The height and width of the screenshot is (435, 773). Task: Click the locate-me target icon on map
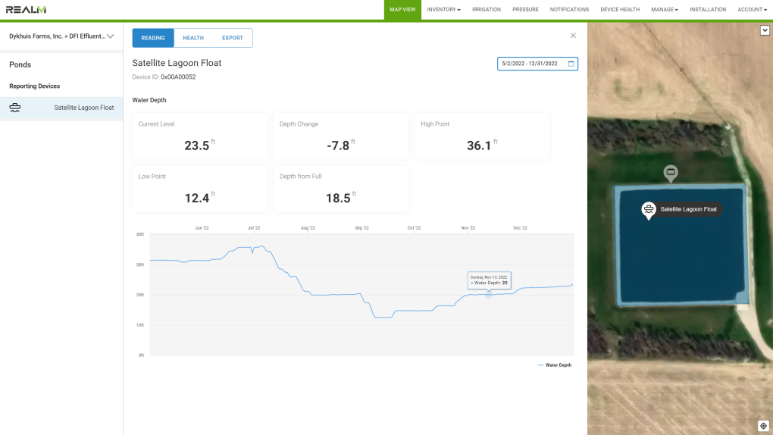[x=763, y=426]
